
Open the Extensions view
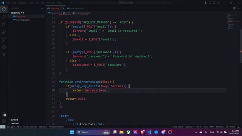click(x=4, y=40)
